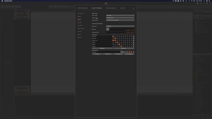Uncheck channel 4 on ADAT 2 bus
This screenshot has width=212, height=119.
click(x=119, y=44)
